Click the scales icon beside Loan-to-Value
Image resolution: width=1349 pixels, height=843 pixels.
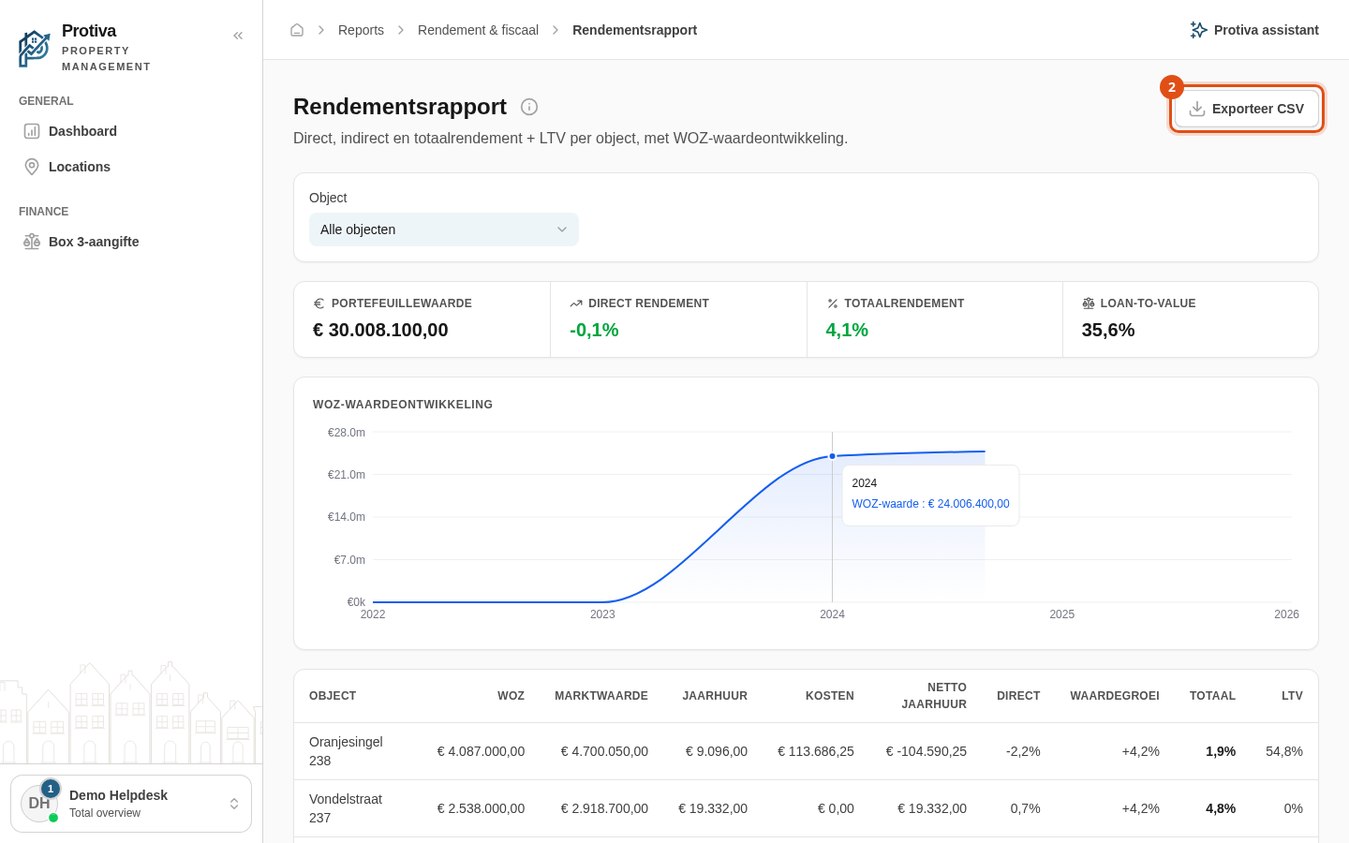pyautogui.click(x=1089, y=303)
